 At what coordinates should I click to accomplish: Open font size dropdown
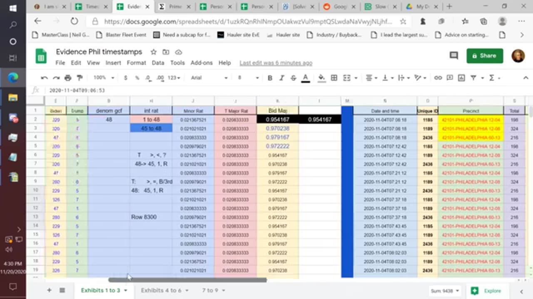tap(248, 78)
